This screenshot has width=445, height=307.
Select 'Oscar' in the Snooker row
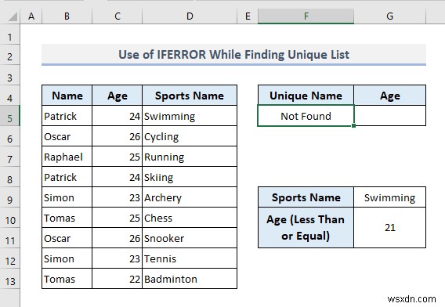tap(67, 238)
